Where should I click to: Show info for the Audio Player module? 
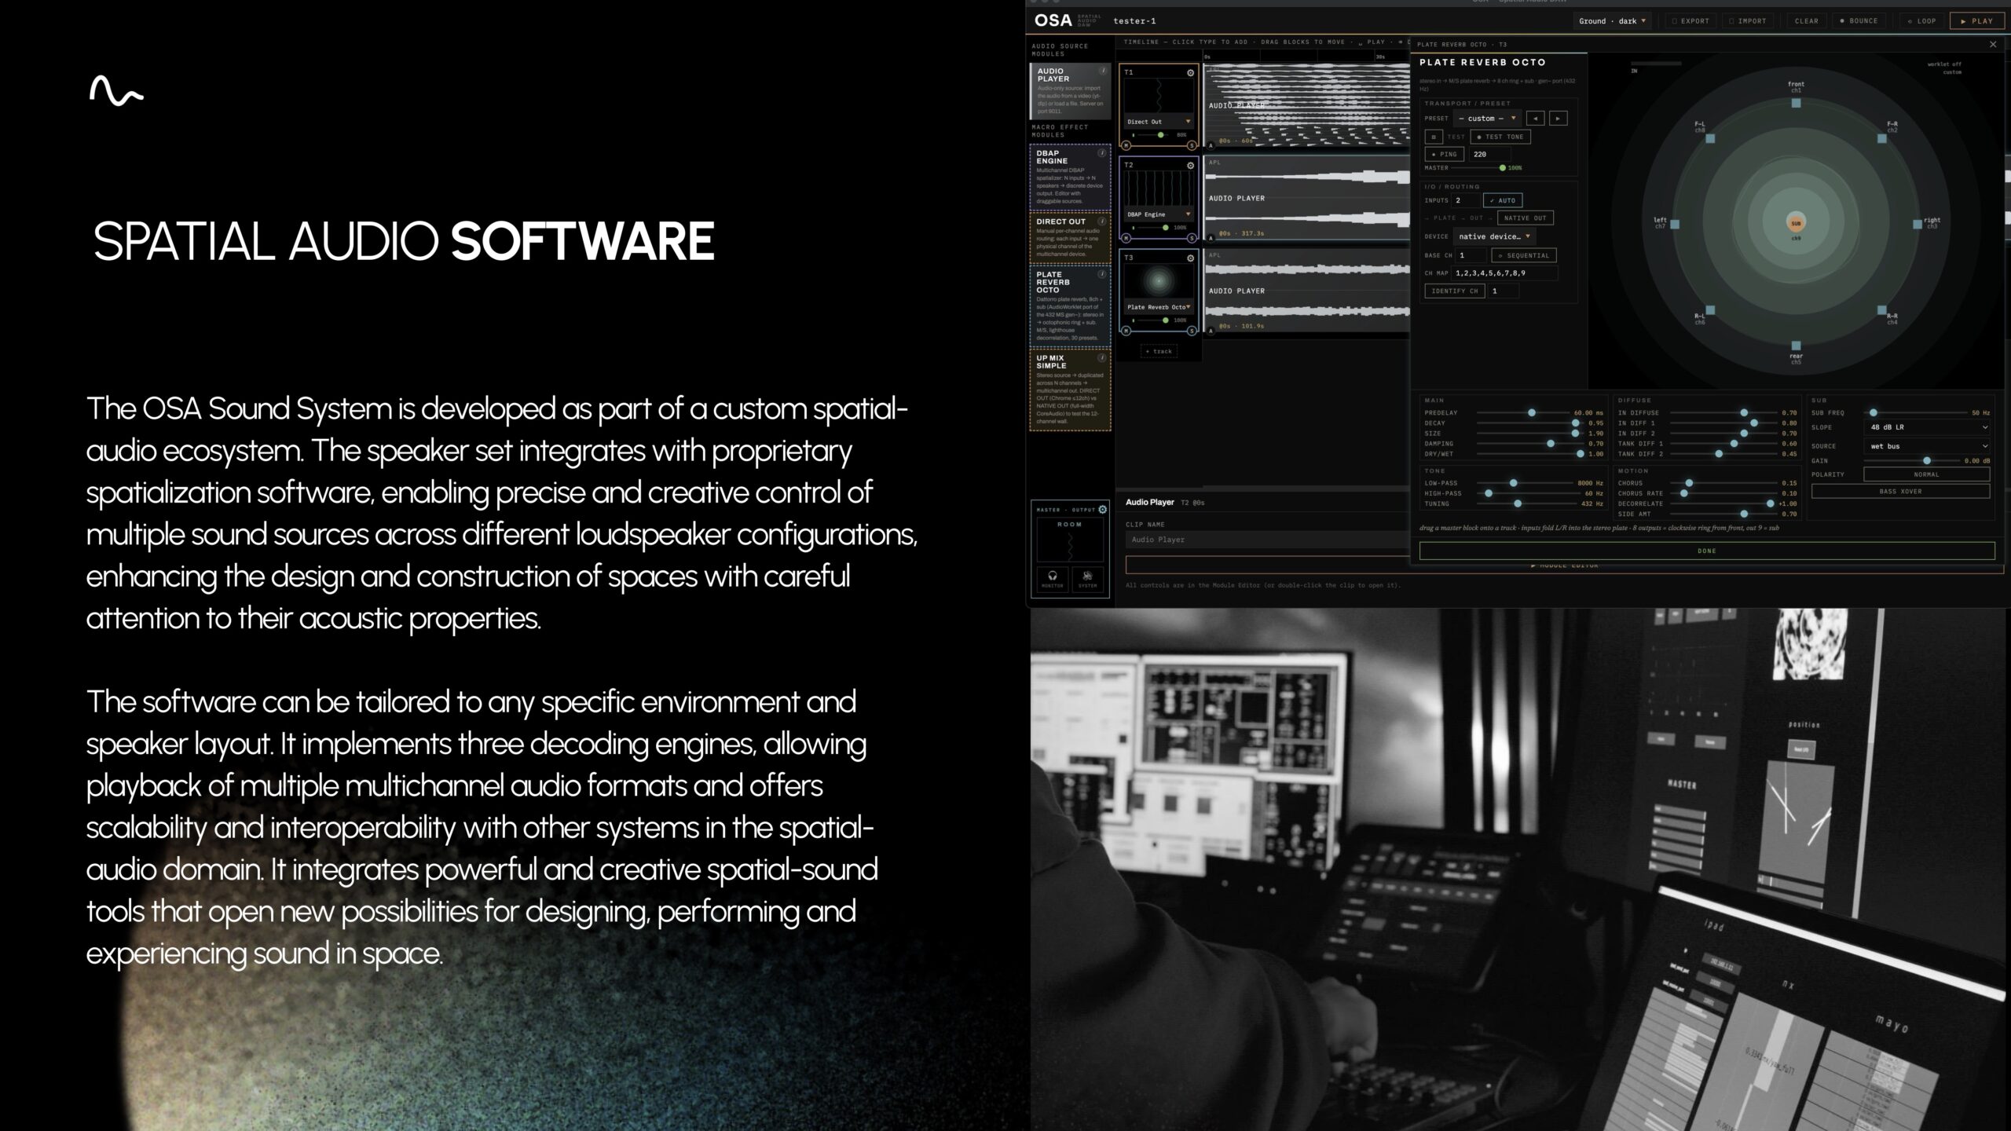click(x=1102, y=71)
